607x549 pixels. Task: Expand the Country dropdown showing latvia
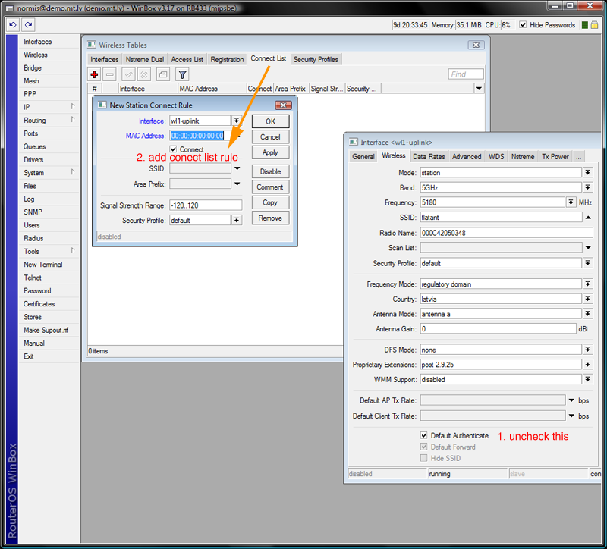tap(587, 300)
